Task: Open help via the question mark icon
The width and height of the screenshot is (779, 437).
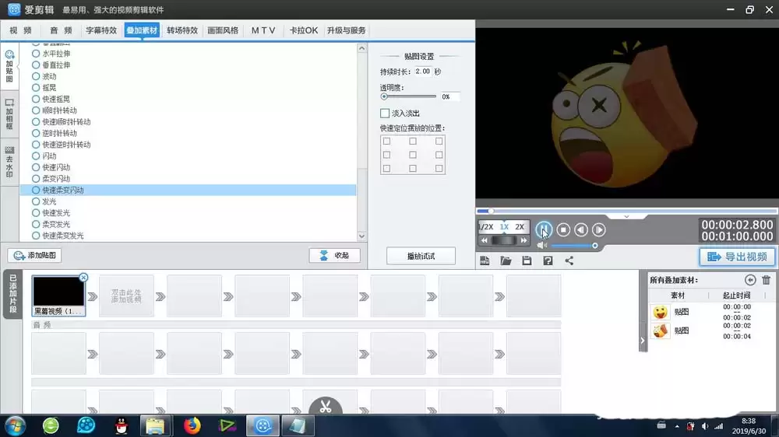Action: [548, 260]
